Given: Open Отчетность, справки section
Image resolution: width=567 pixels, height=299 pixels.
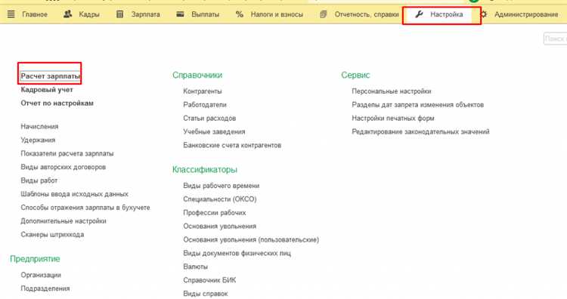Looking at the screenshot, I should tap(367, 14).
